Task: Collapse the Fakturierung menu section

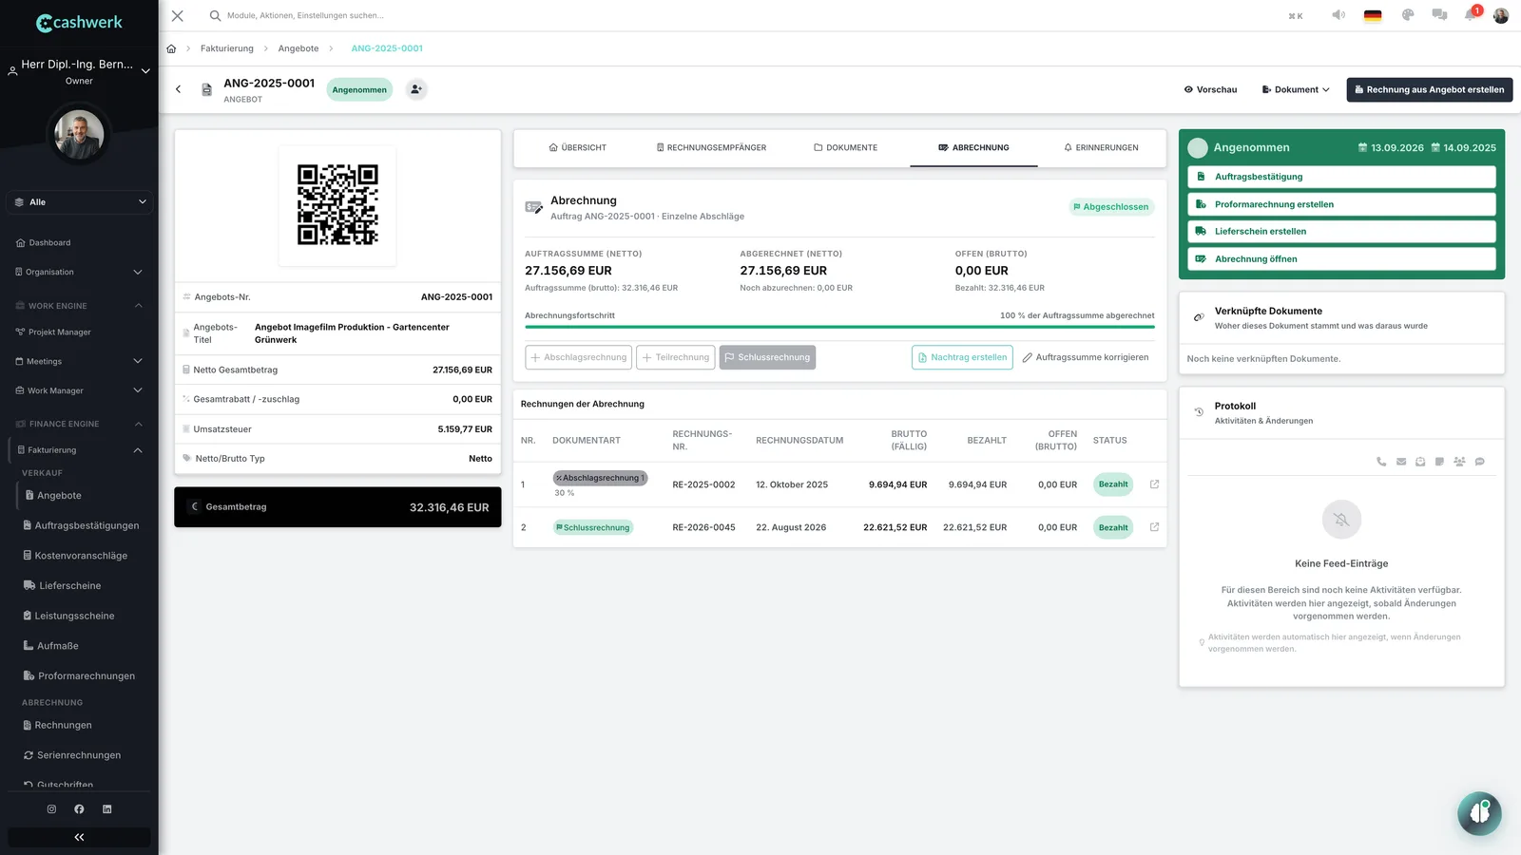Action: (79, 450)
